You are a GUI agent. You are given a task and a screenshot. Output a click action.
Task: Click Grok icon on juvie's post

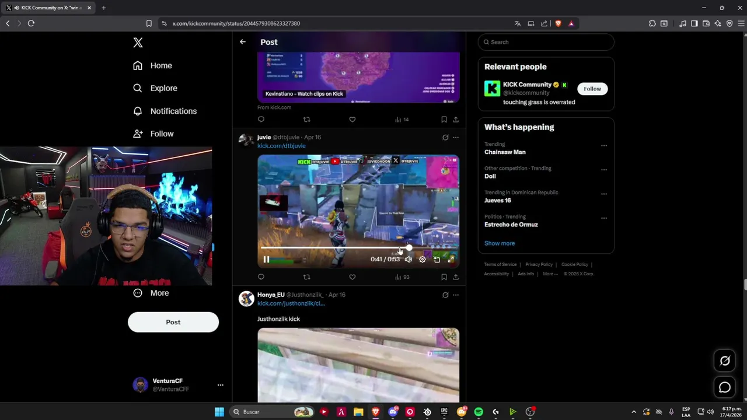coord(445,138)
